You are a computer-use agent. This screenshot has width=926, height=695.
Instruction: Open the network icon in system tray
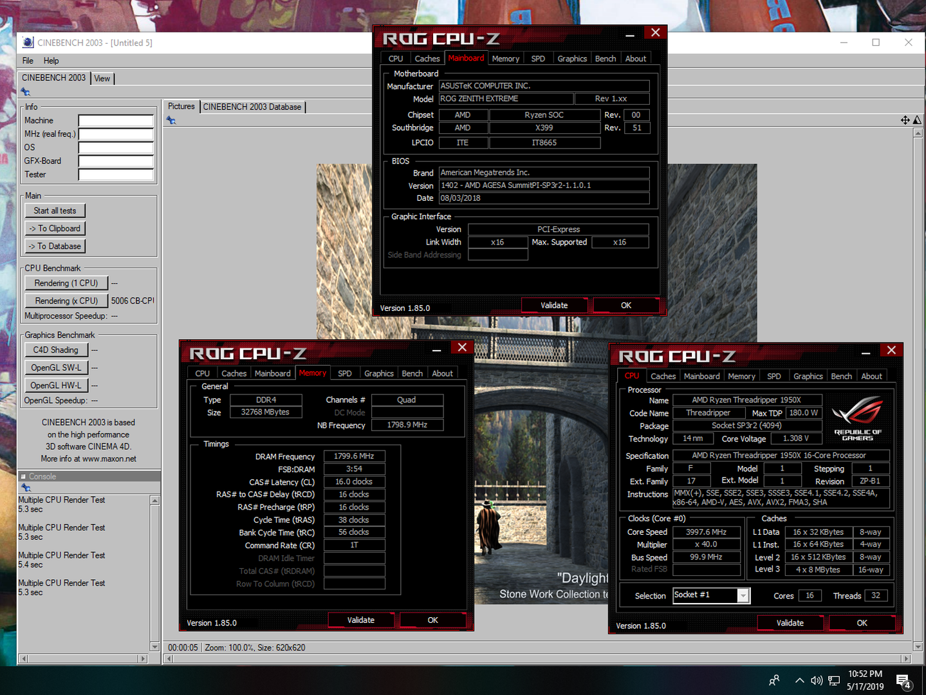pyautogui.click(x=834, y=680)
